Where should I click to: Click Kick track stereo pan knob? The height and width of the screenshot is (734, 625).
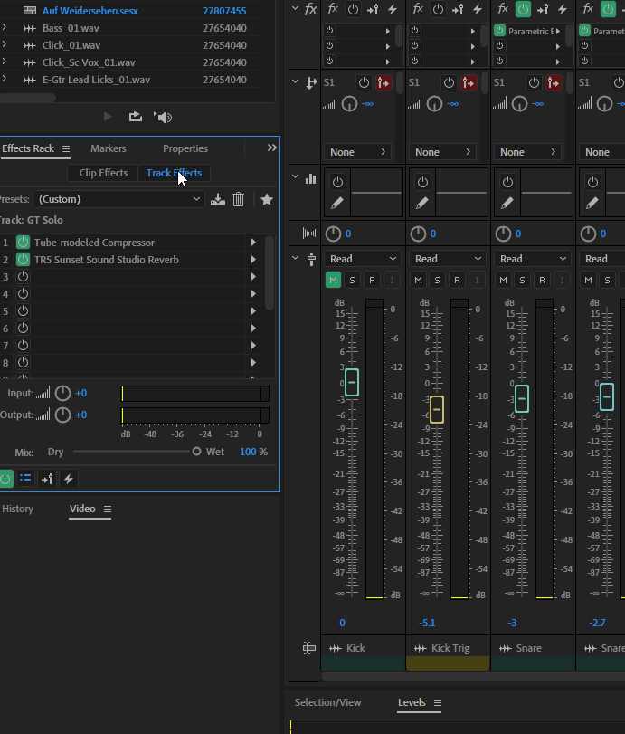333,234
